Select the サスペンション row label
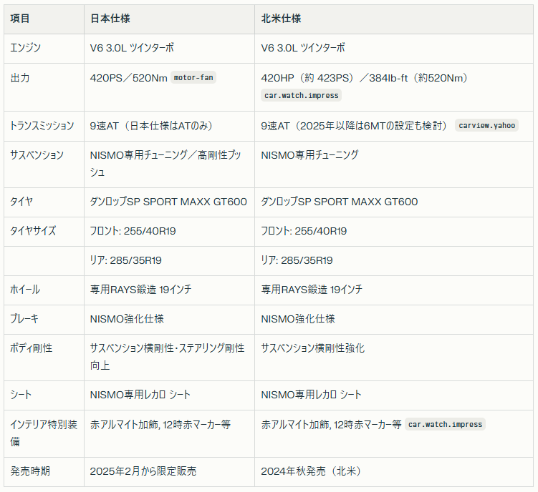Image resolution: width=538 pixels, height=492 pixels. point(37,154)
